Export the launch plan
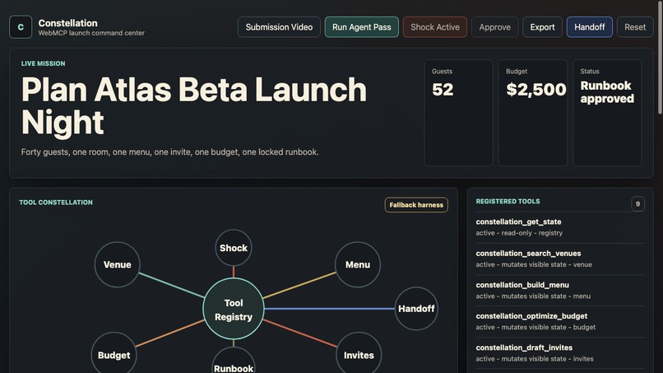 [542, 27]
